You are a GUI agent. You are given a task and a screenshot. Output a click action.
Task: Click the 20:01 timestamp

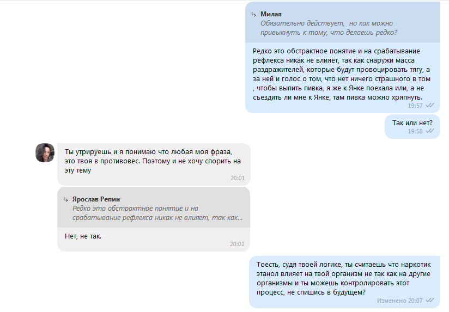pos(238,178)
